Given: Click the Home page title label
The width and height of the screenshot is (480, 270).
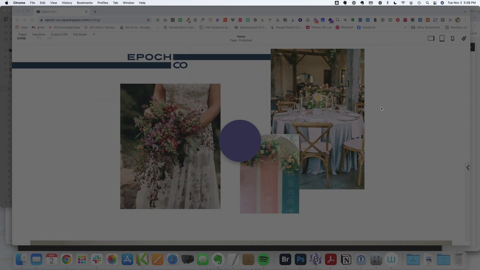Looking at the screenshot, I should pos(241,36).
